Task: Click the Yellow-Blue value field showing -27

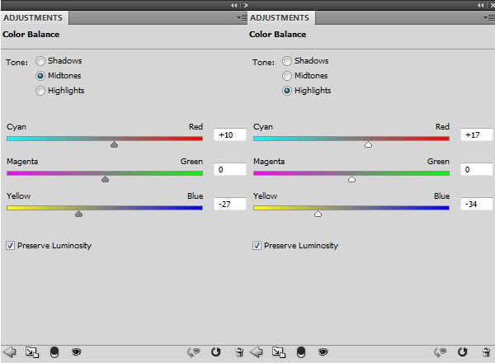Action: point(230,205)
